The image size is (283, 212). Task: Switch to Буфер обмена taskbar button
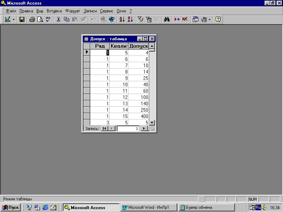207,207
